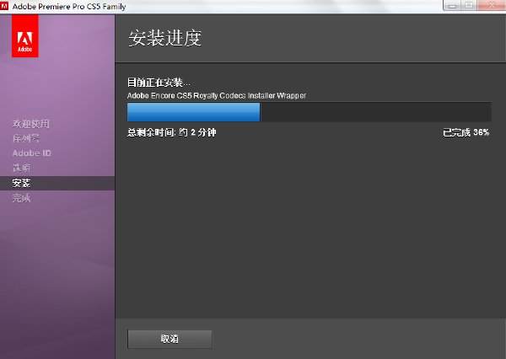Screen dimensions: 506x359
Task: Click the 总剩余时间: 约 2 分钟 text
Action: click(172, 132)
